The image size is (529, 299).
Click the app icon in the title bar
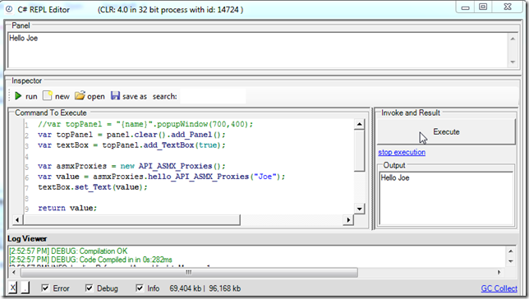[9, 10]
